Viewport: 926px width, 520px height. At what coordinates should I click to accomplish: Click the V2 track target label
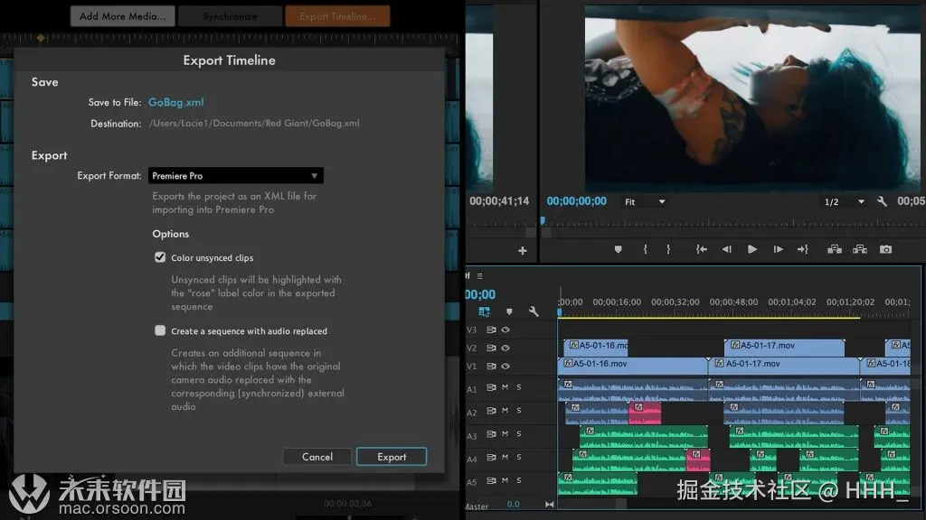pyautogui.click(x=471, y=348)
